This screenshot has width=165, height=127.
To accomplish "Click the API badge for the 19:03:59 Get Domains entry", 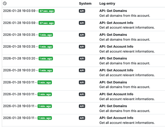I will [82, 11].
